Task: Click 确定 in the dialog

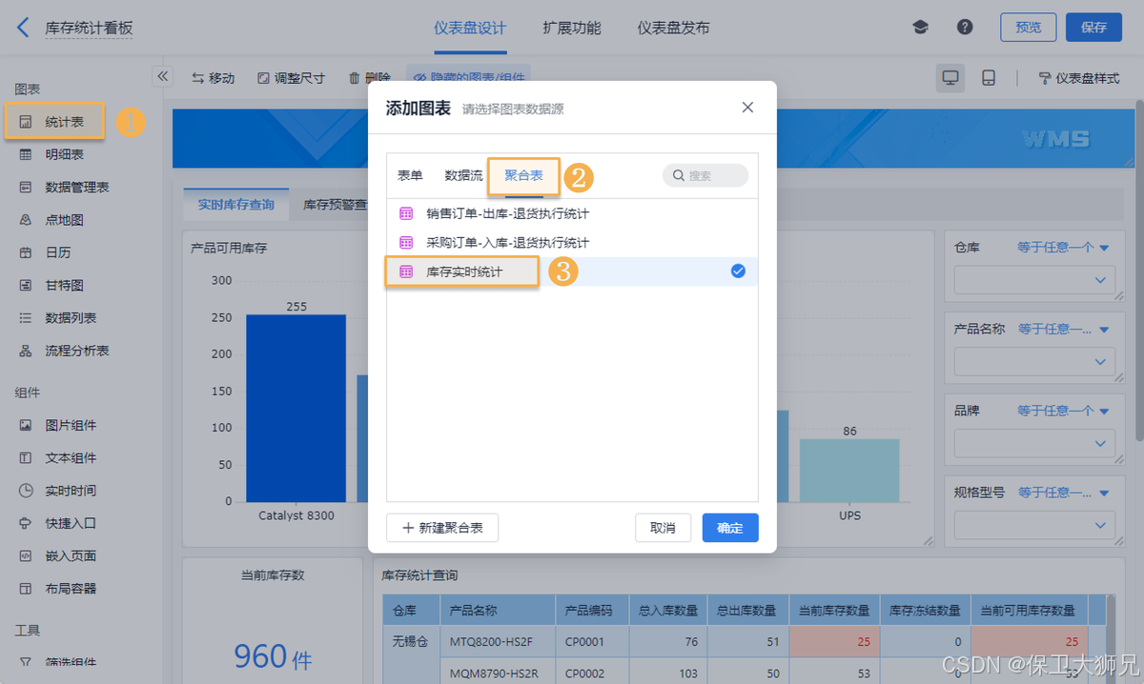Action: click(x=730, y=528)
